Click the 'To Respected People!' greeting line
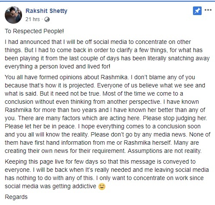This screenshot has width=215, height=205. pyautogui.click(x=34, y=31)
